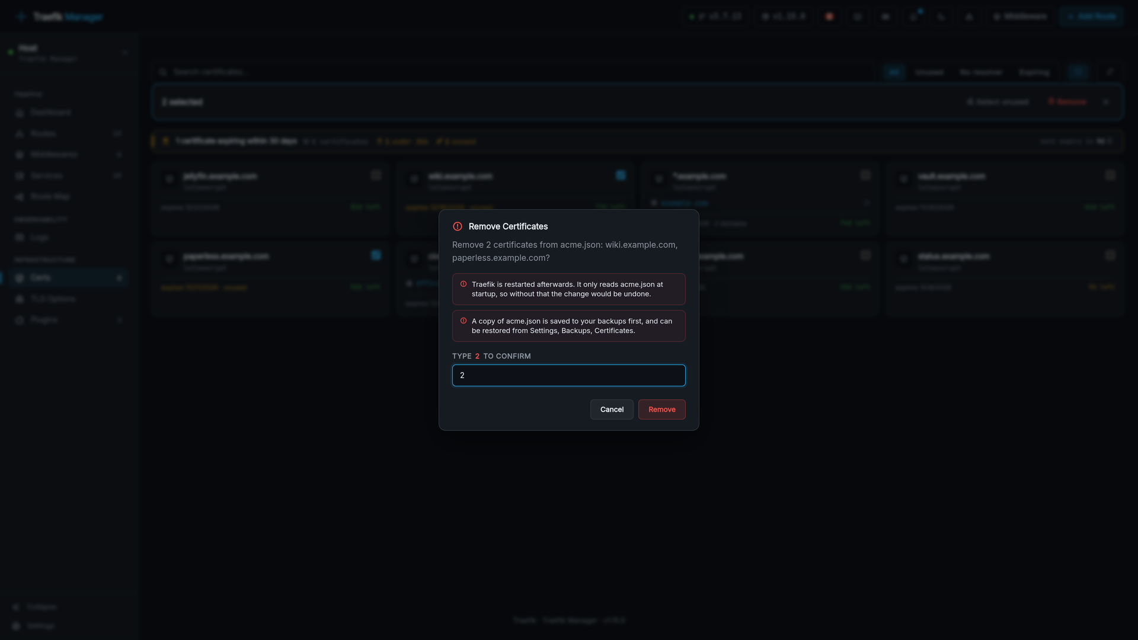
Task: Open Settings via the gear icon
Action: 16,626
